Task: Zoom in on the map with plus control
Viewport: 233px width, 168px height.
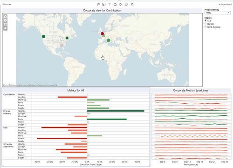Action: pyautogui.click(x=6, y=17)
